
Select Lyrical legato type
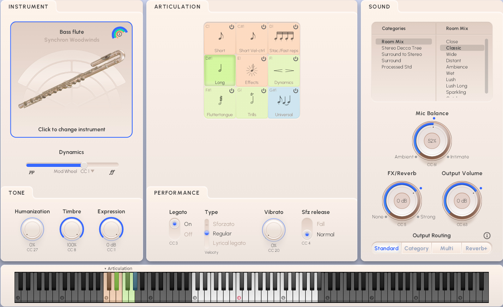click(x=229, y=243)
